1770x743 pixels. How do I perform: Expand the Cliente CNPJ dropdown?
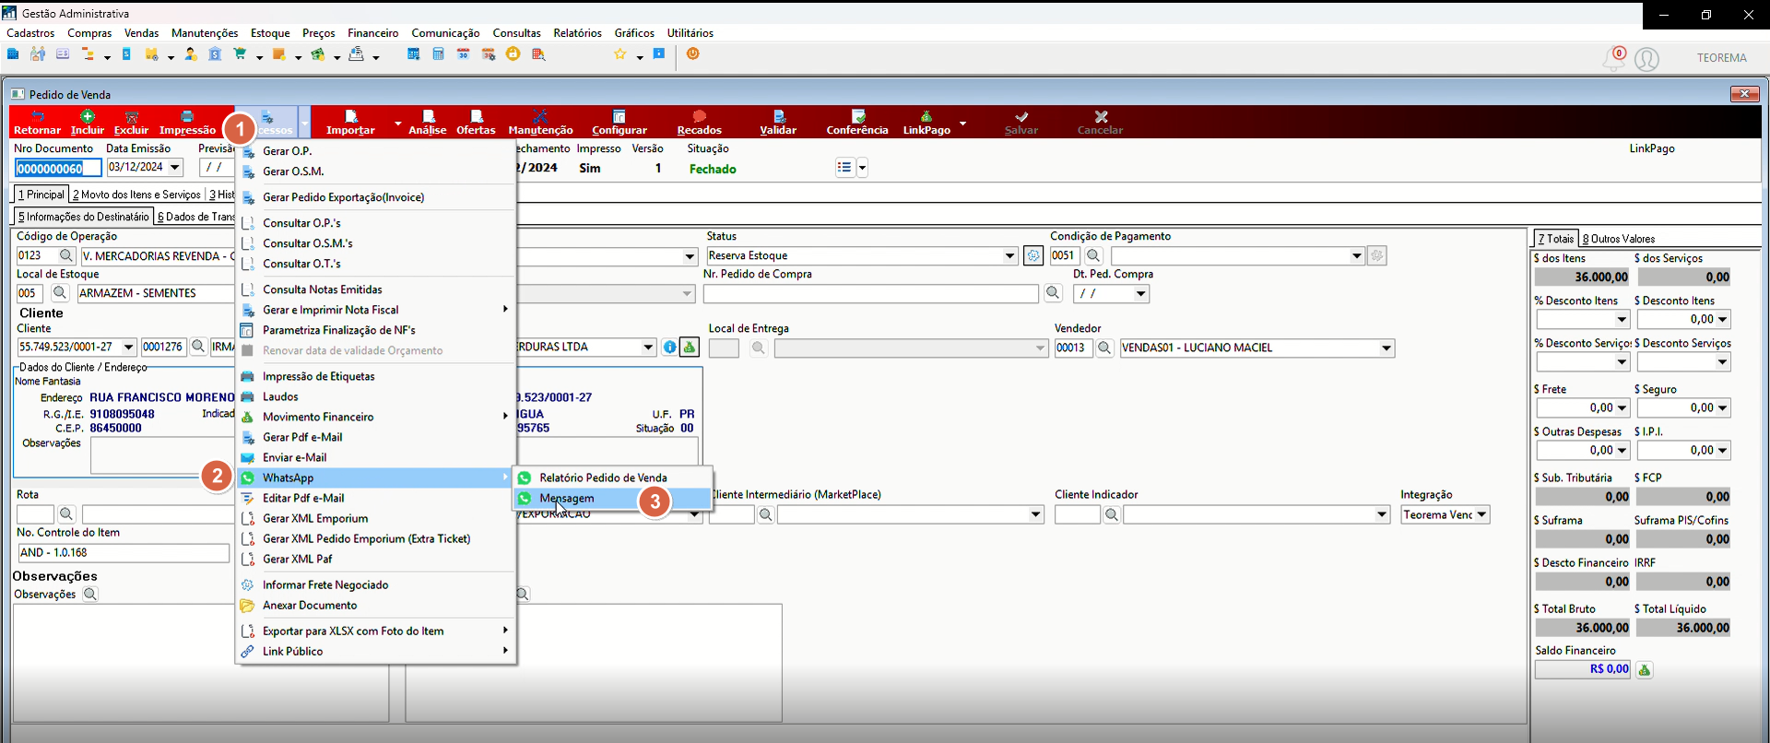coord(129,348)
